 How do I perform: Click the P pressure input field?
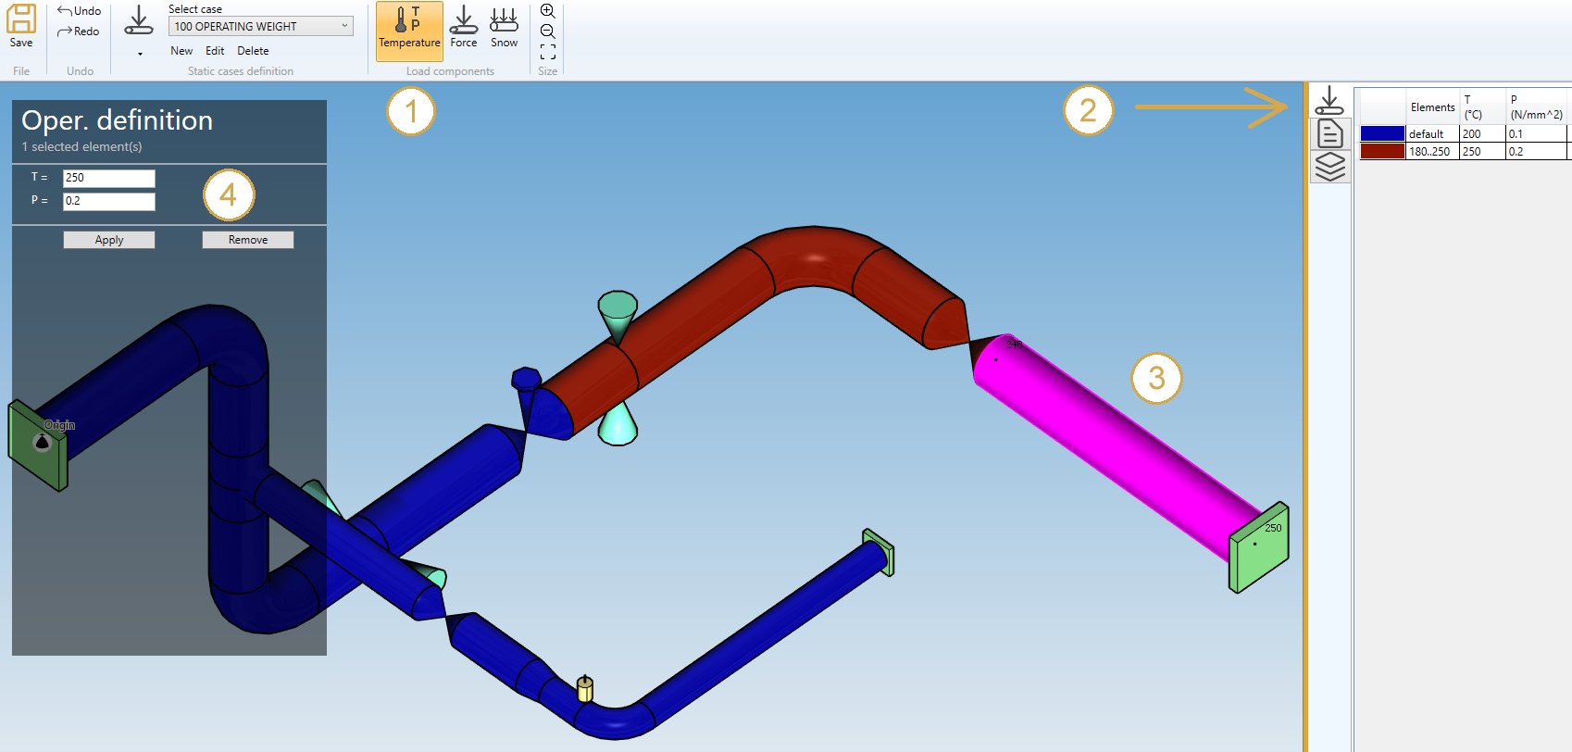point(109,201)
